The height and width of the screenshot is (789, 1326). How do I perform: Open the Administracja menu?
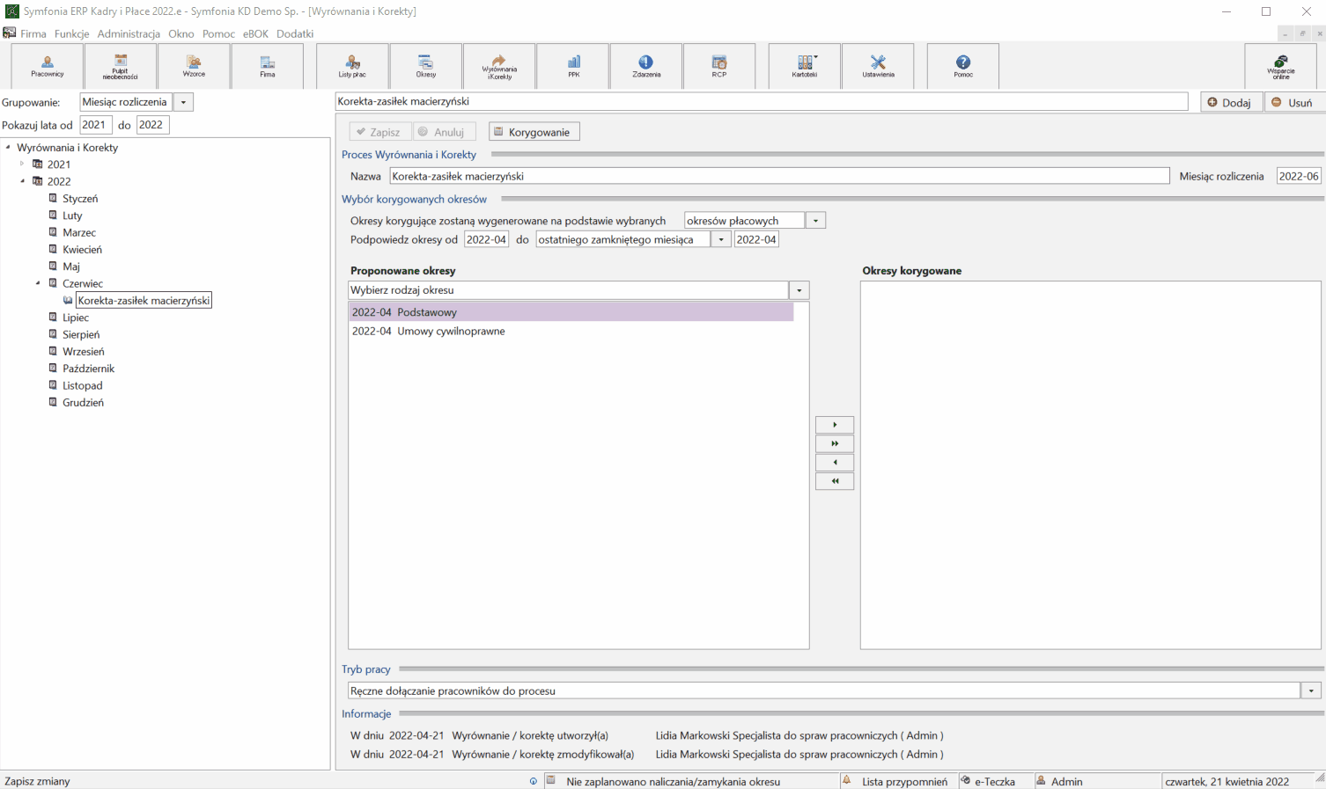(x=129, y=33)
